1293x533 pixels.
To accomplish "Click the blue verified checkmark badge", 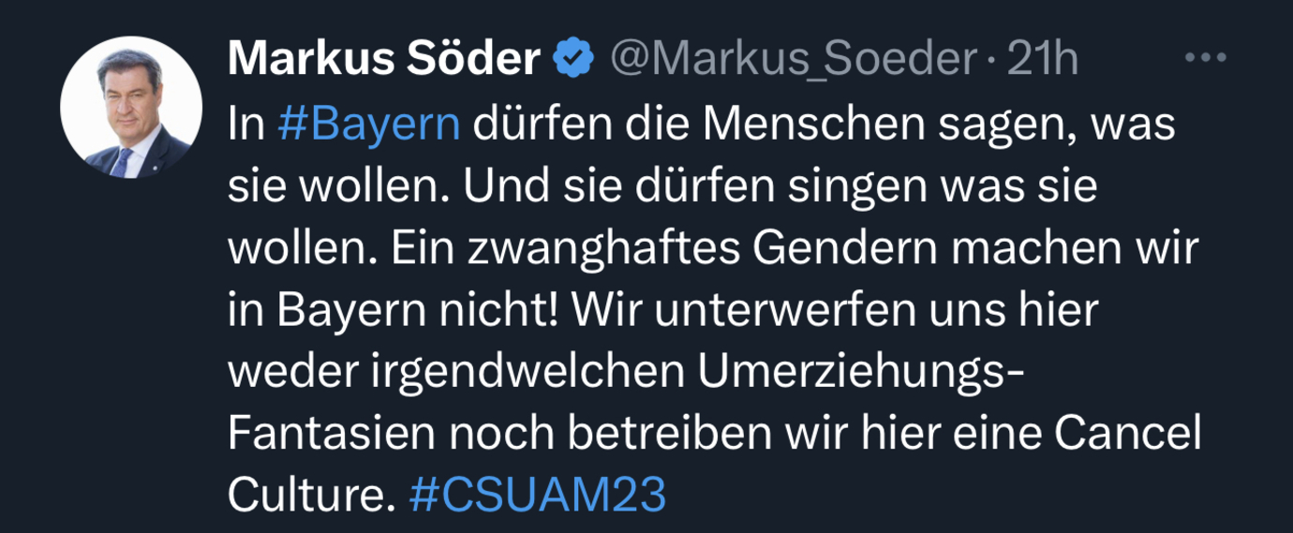I will click(x=573, y=60).
